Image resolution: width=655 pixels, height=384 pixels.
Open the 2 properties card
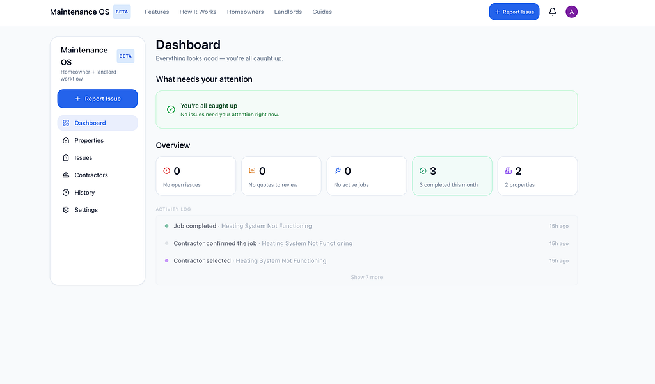click(537, 176)
